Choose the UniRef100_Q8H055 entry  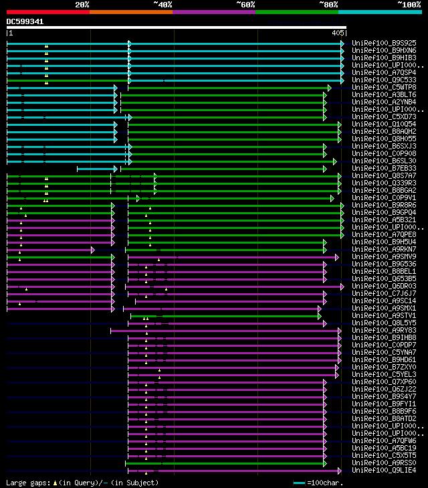tap(384, 139)
